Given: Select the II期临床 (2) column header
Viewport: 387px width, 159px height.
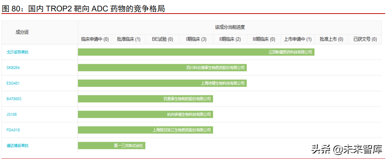Looking at the screenshot, I should pyautogui.click(x=230, y=39).
